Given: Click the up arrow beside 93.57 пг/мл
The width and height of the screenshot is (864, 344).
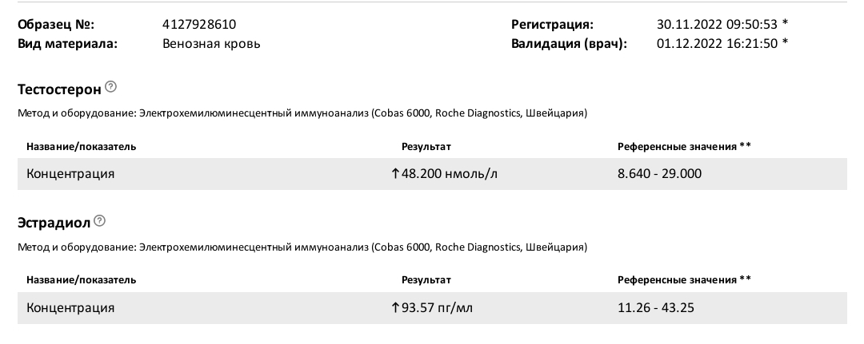Looking at the screenshot, I should coord(395,307).
